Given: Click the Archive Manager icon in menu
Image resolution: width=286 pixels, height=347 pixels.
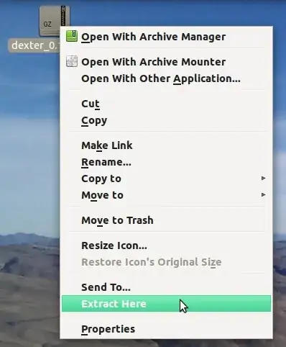Looking at the screenshot, I should (72, 37).
